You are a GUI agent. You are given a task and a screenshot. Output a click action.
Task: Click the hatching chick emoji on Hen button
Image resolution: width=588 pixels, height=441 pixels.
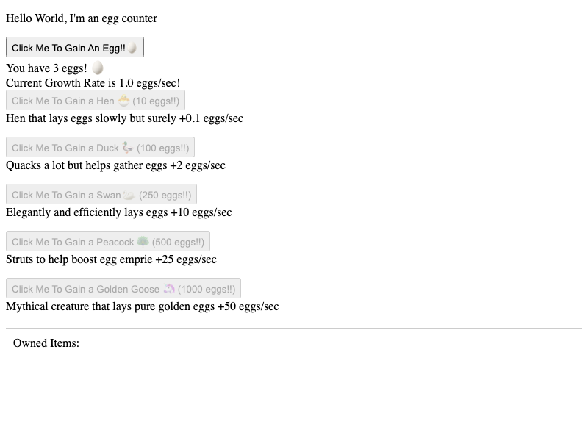click(x=123, y=101)
